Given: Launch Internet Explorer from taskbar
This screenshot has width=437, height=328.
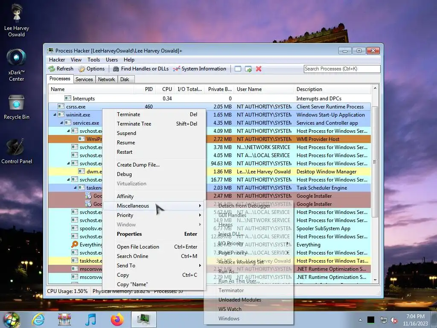Looking at the screenshot, I should [38, 319].
